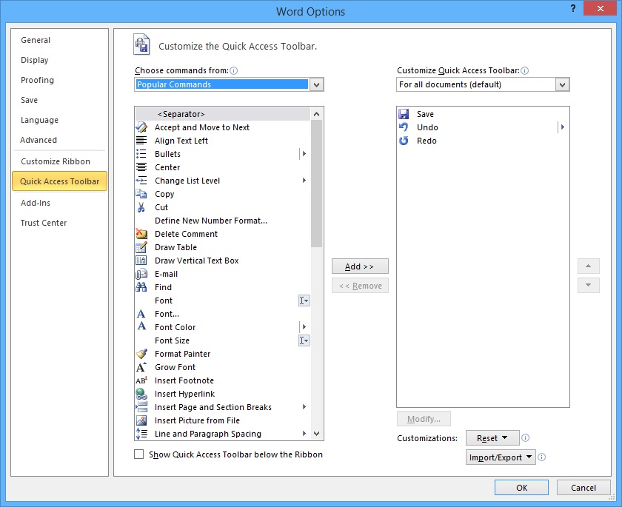The image size is (622, 507).
Task: Open the Reset dropdown menu
Action: coord(492,438)
